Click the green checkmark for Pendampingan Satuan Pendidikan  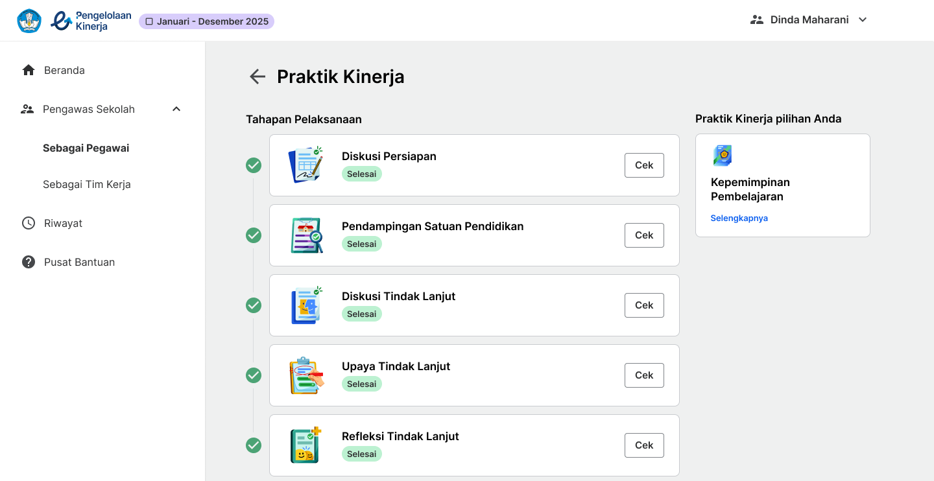pyautogui.click(x=254, y=235)
